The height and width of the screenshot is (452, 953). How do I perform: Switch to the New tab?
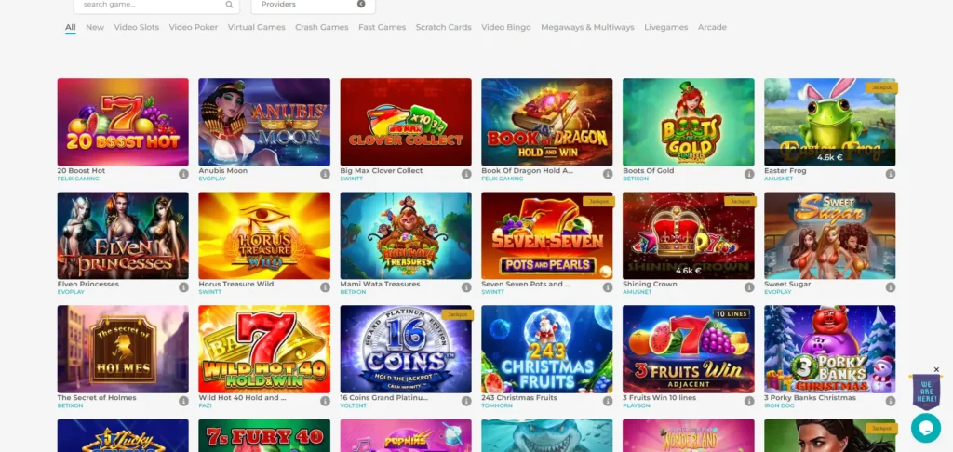[95, 27]
